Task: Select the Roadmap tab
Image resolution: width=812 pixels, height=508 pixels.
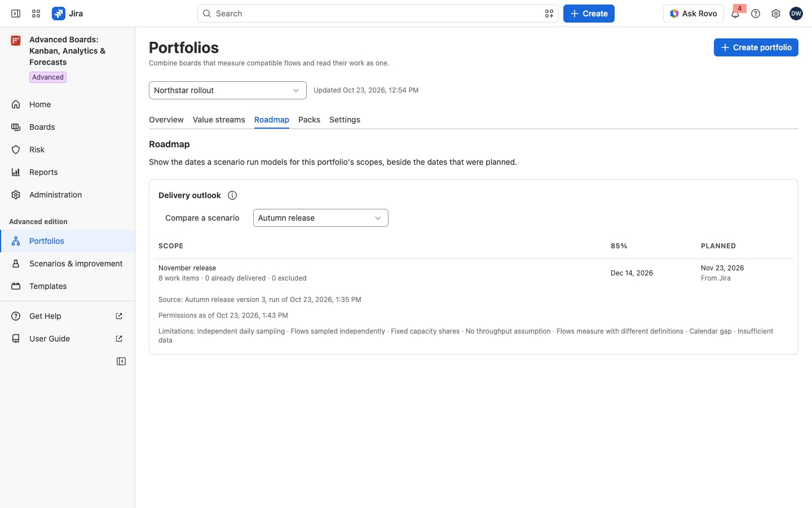Action: [272, 120]
